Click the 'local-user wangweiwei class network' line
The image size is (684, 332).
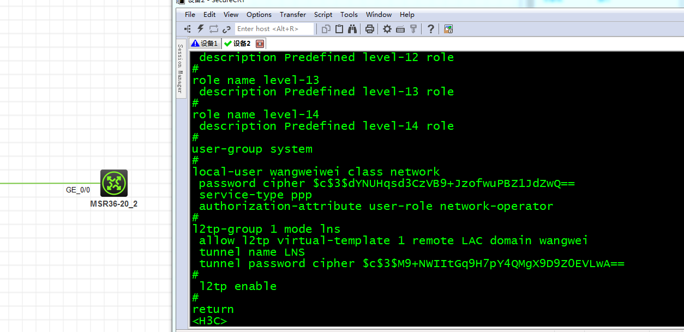(x=316, y=172)
